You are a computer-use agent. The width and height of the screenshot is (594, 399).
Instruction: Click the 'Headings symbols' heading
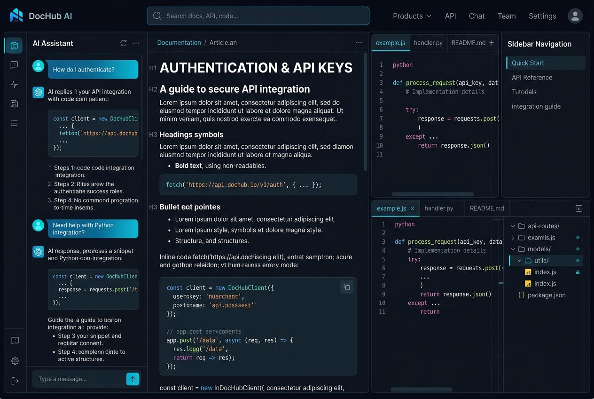point(191,135)
